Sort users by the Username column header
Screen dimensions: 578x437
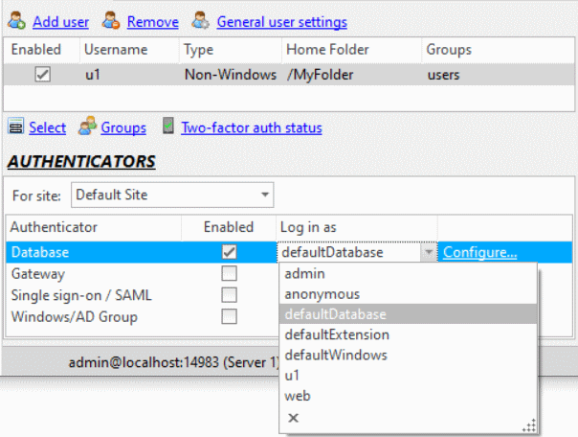(115, 49)
